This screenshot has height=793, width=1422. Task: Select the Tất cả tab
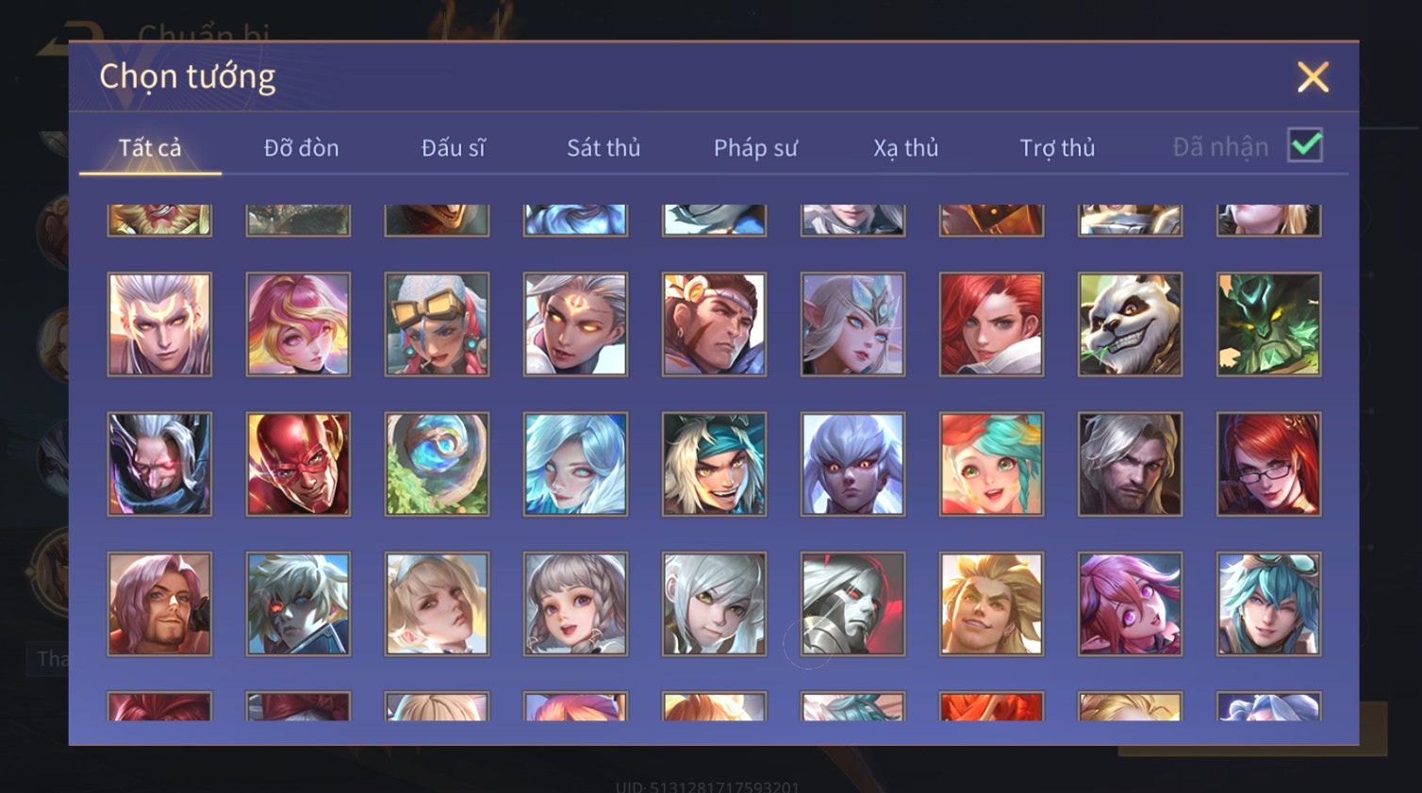click(150, 148)
